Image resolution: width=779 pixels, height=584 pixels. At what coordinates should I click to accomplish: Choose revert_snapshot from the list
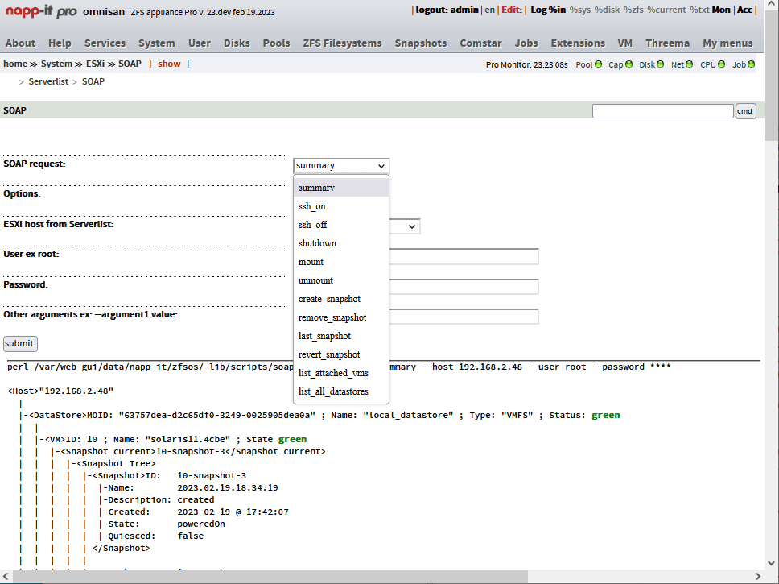coord(341,354)
